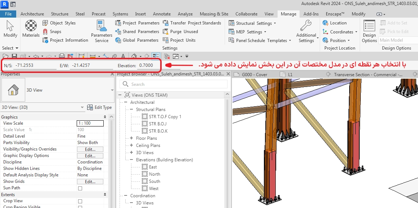Click the View Scale value field
Screen dimensions: 418x208
tap(90, 123)
